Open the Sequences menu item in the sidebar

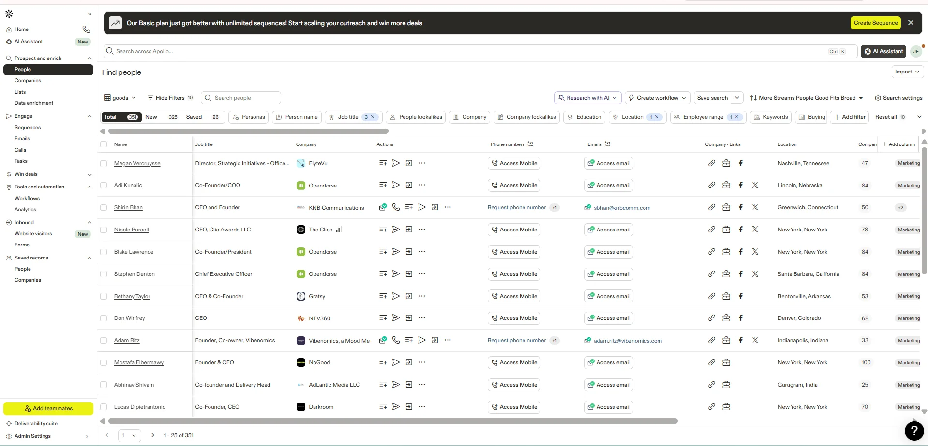[28, 127]
